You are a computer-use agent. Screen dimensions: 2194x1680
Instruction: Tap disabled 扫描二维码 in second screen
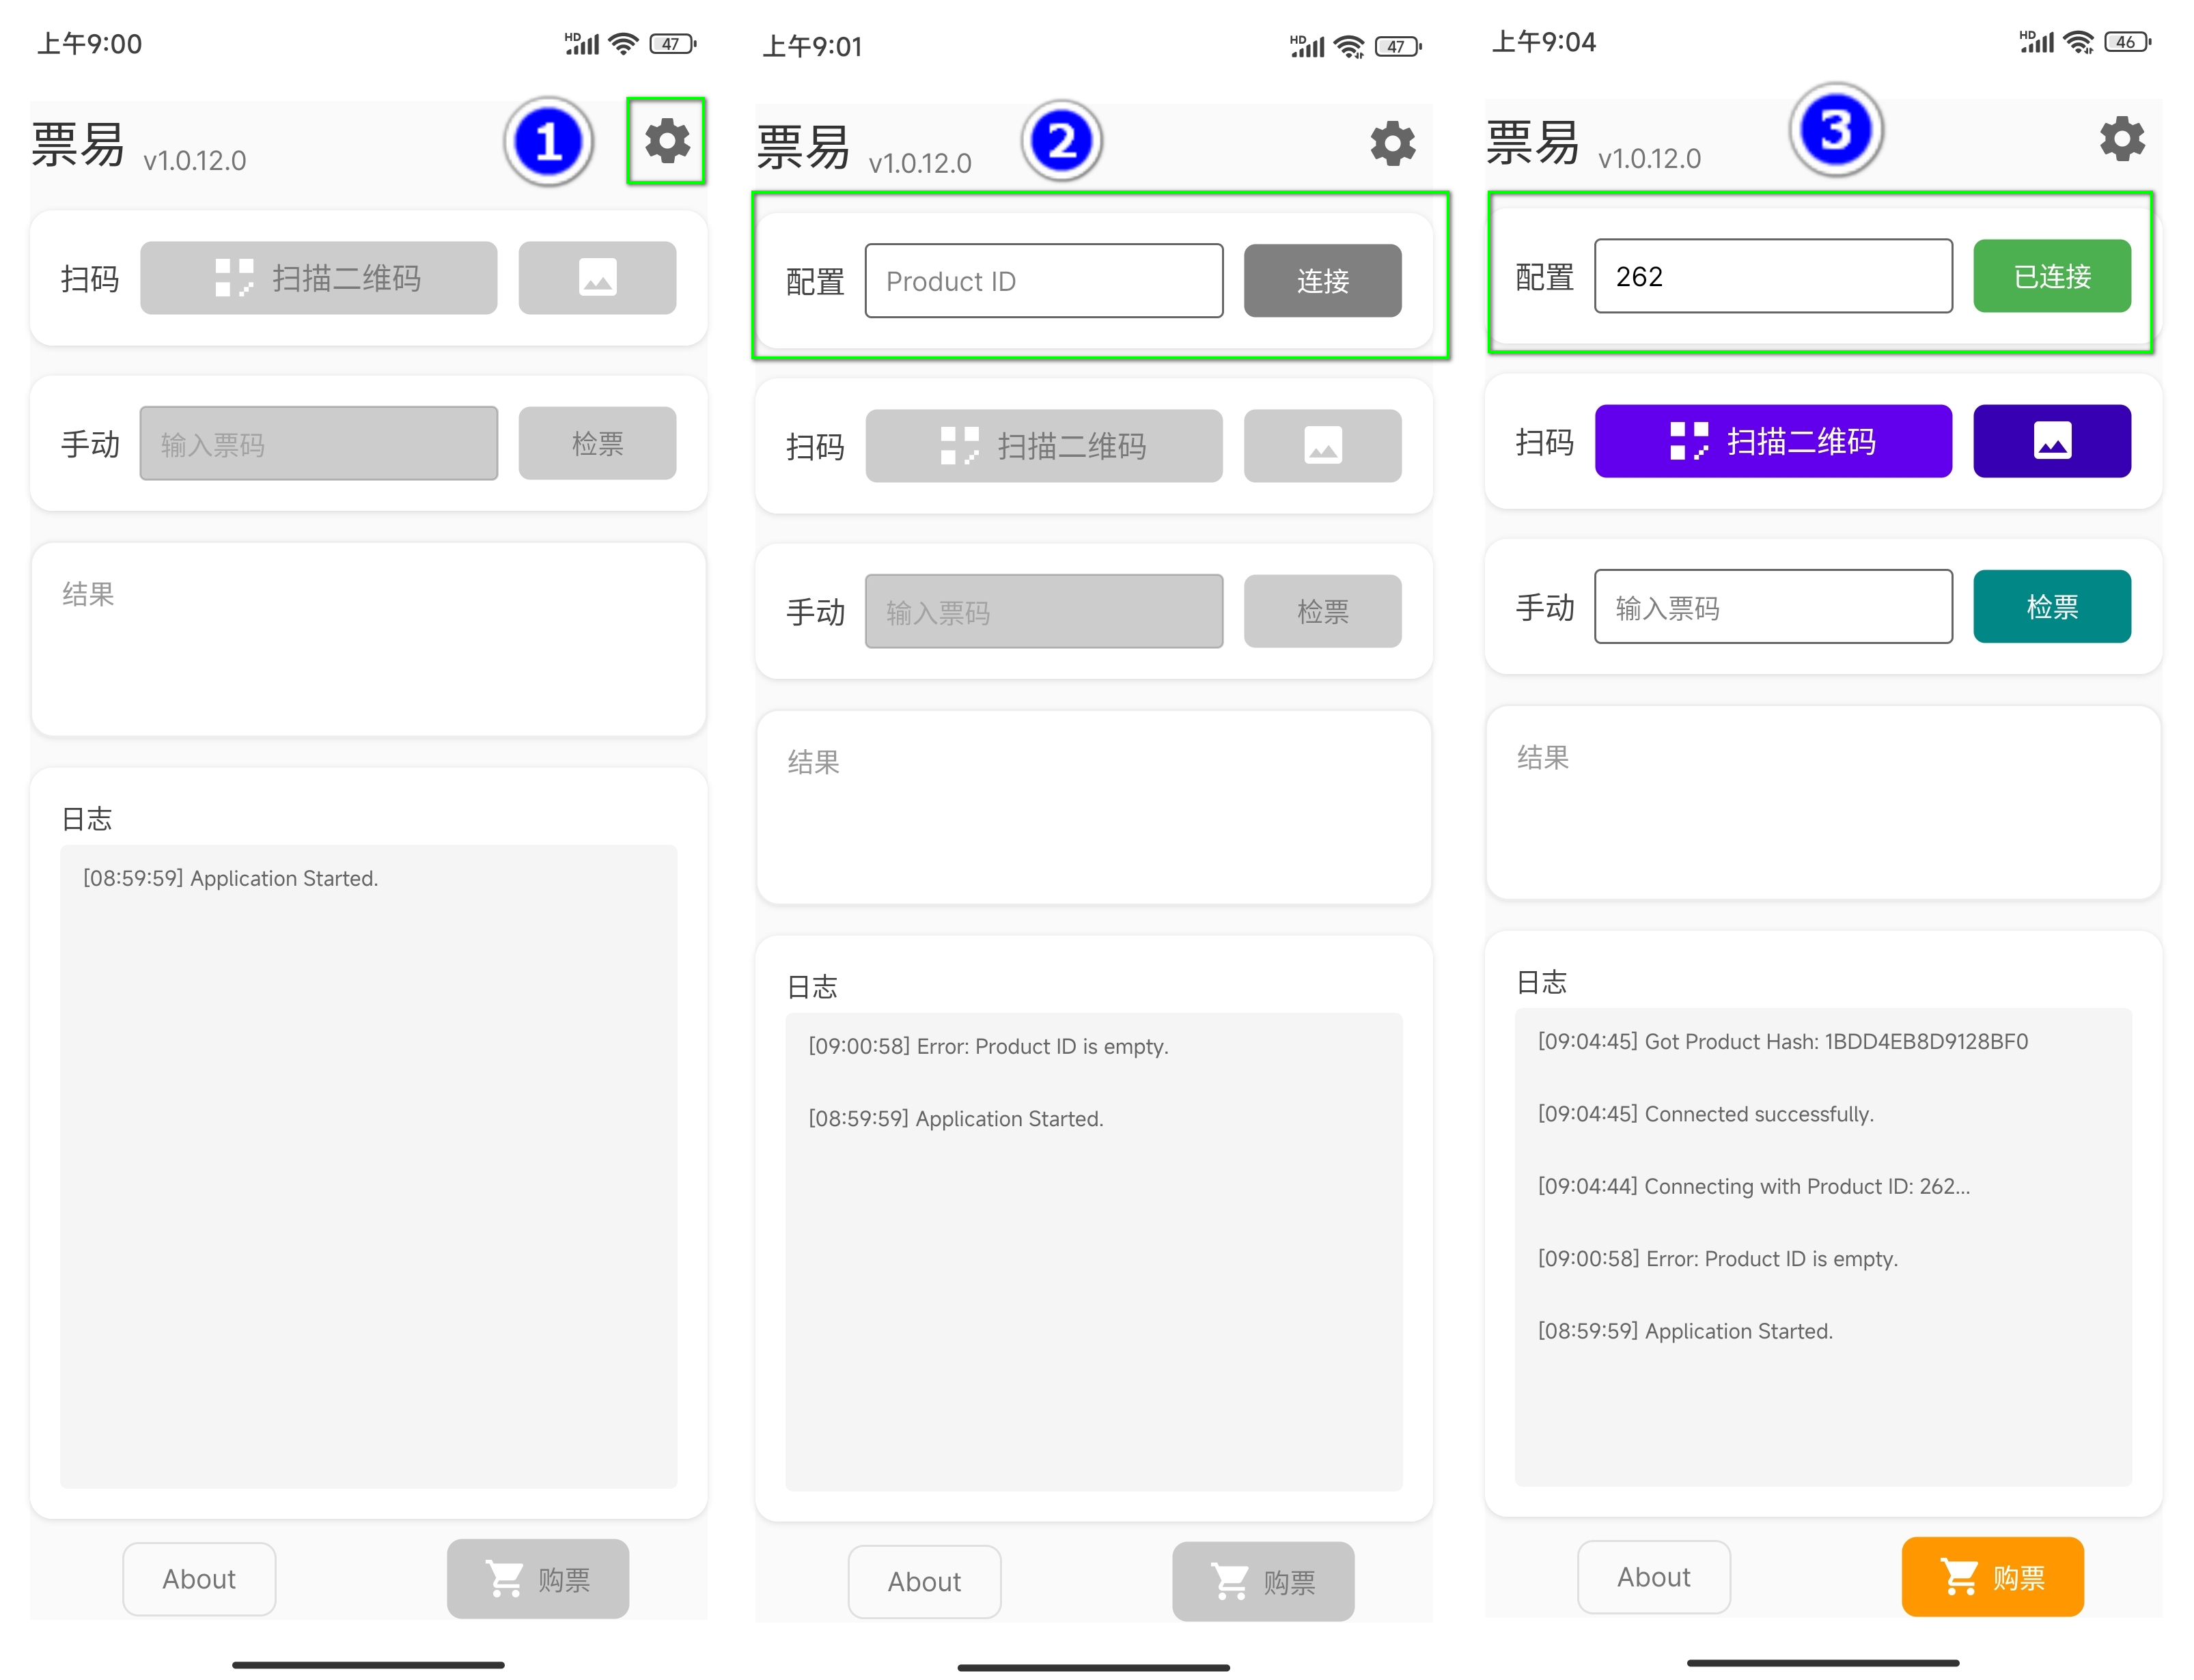1043,446
